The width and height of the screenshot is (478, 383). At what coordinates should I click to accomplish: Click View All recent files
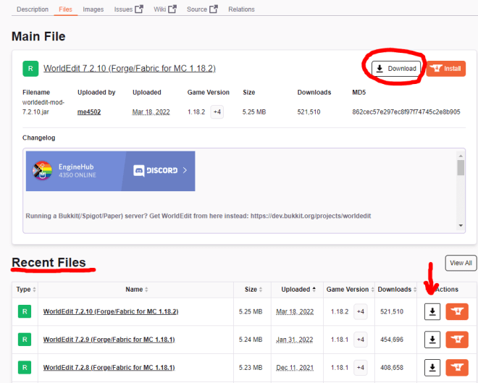coord(461,263)
